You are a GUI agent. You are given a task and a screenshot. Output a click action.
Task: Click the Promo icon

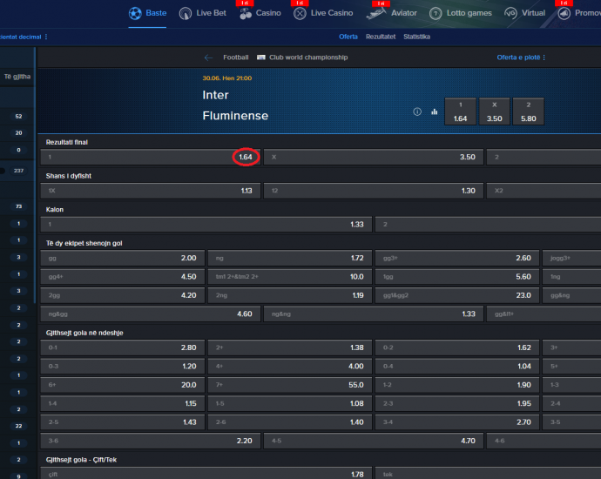click(x=564, y=14)
